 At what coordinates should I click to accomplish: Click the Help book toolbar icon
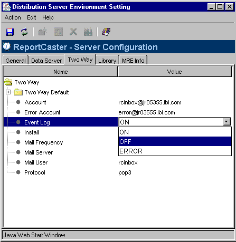coord(106,32)
